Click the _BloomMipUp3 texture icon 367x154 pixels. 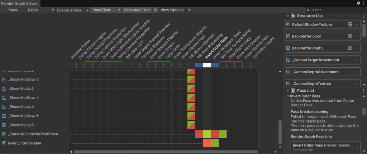click(4, 89)
